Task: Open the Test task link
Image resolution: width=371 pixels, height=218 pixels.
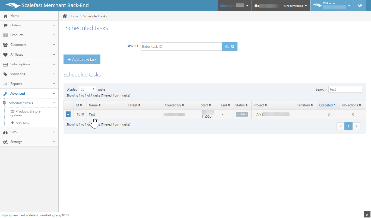Action: click(92, 114)
